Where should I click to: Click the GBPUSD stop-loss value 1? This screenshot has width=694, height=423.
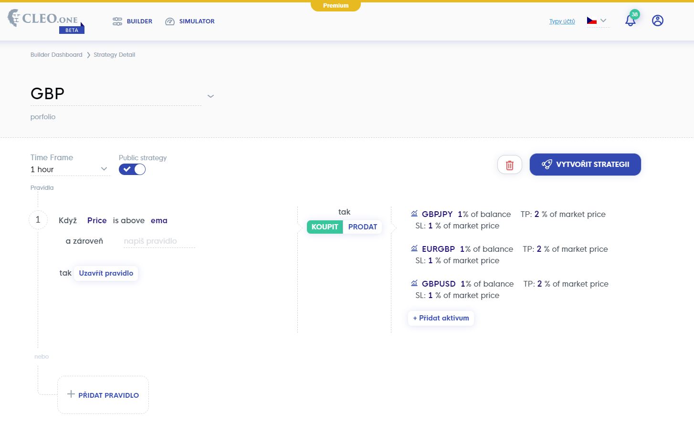point(431,295)
